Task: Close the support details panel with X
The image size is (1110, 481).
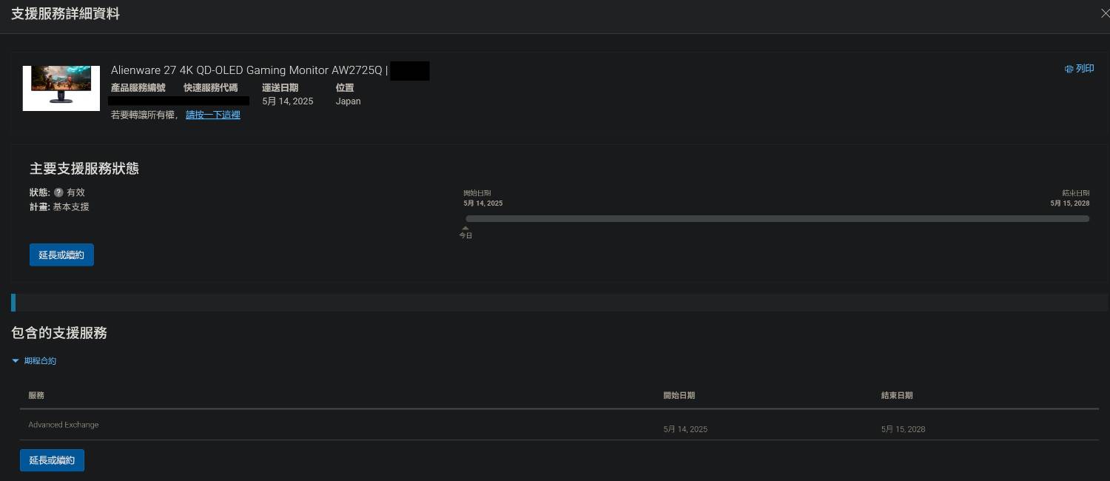Action: (1105, 13)
